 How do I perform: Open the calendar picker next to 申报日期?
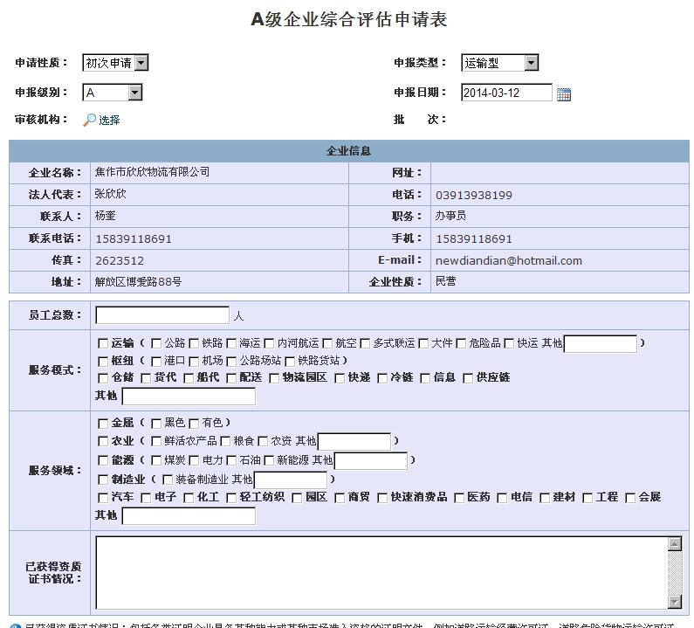[563, 93]
